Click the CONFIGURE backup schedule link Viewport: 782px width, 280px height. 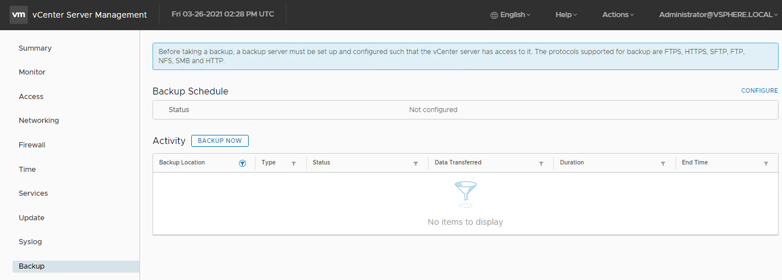pos(759,91)
